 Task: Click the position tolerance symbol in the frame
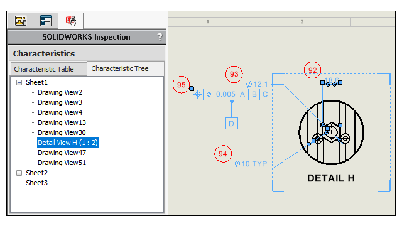tap(198, 94)
